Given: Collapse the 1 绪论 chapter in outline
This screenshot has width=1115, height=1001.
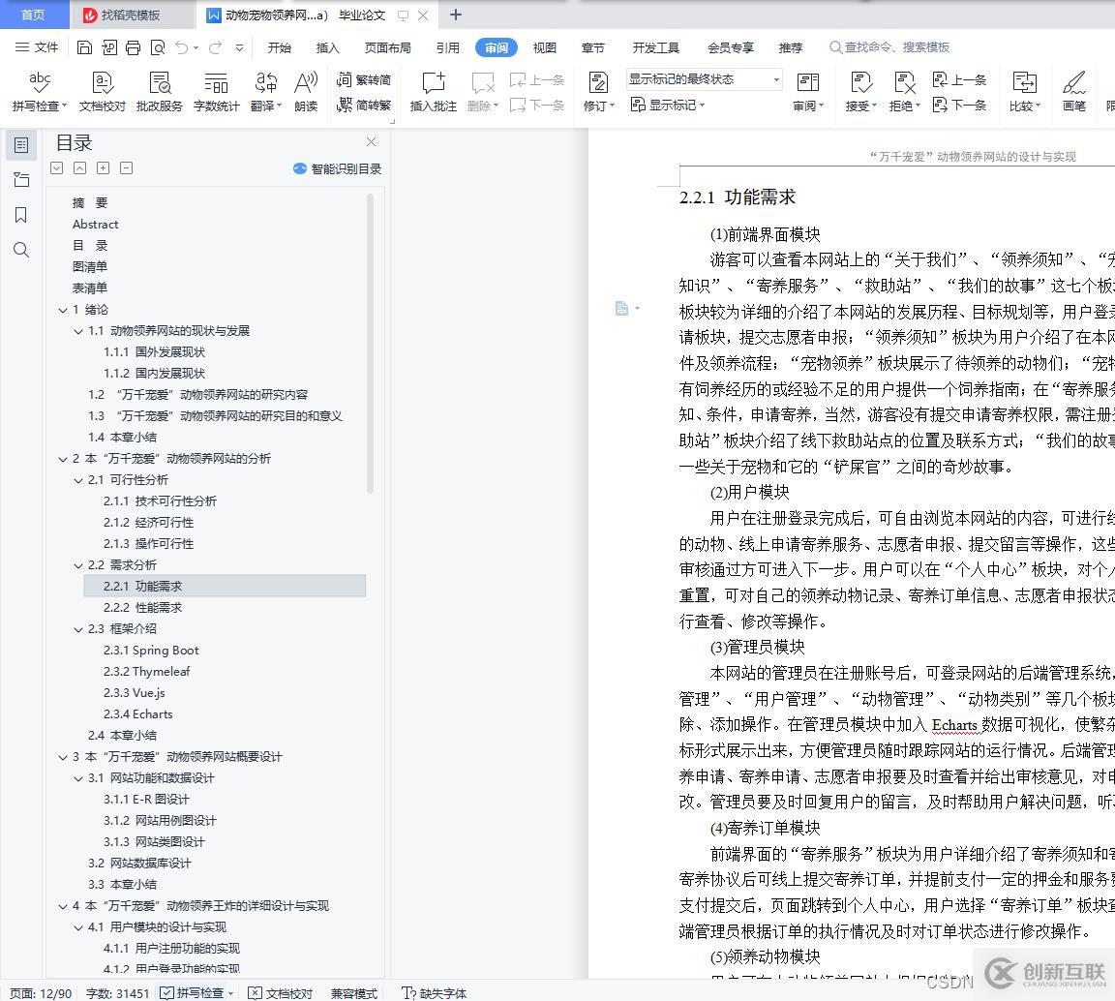Looking at the screenshot, I should click(x=64, y=310).
